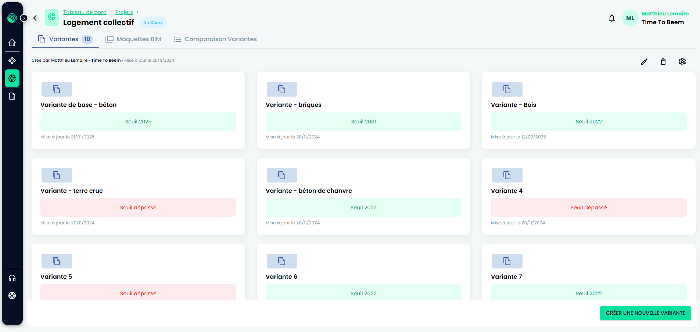Click the home icon in sidebar
Viewport: 700px width, 332px height.
(12, 43)
